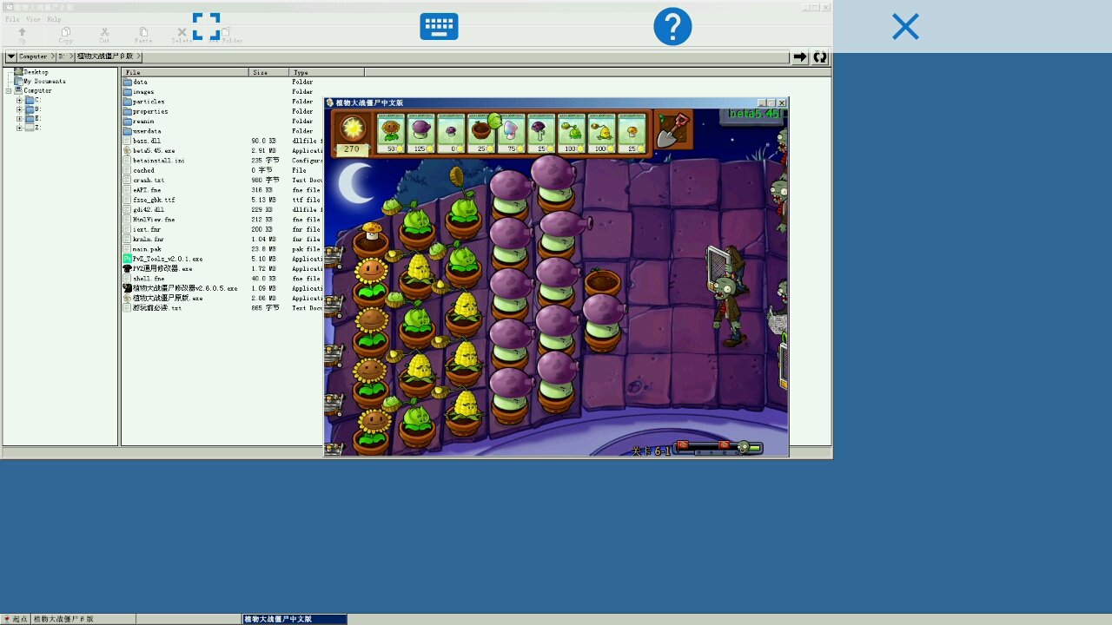The height and width of the screenshot is (625, 1112).
Task: Grab the shovel tool in game
Action: pos(673,128)
